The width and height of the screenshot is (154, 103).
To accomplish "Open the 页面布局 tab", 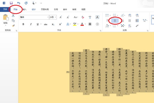I will pos(45,9).
